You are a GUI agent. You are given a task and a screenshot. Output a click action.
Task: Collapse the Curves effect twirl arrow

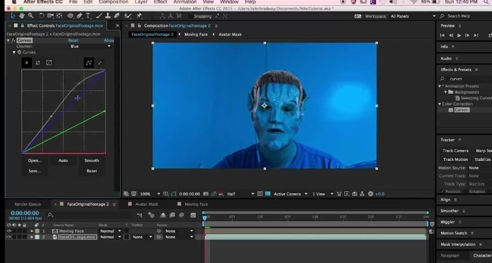point(8,41)
